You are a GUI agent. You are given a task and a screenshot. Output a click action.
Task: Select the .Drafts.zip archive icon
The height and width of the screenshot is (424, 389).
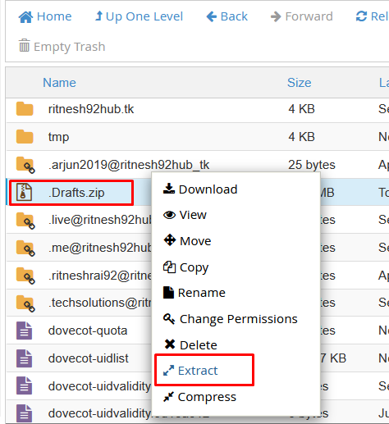pos(24,192)
